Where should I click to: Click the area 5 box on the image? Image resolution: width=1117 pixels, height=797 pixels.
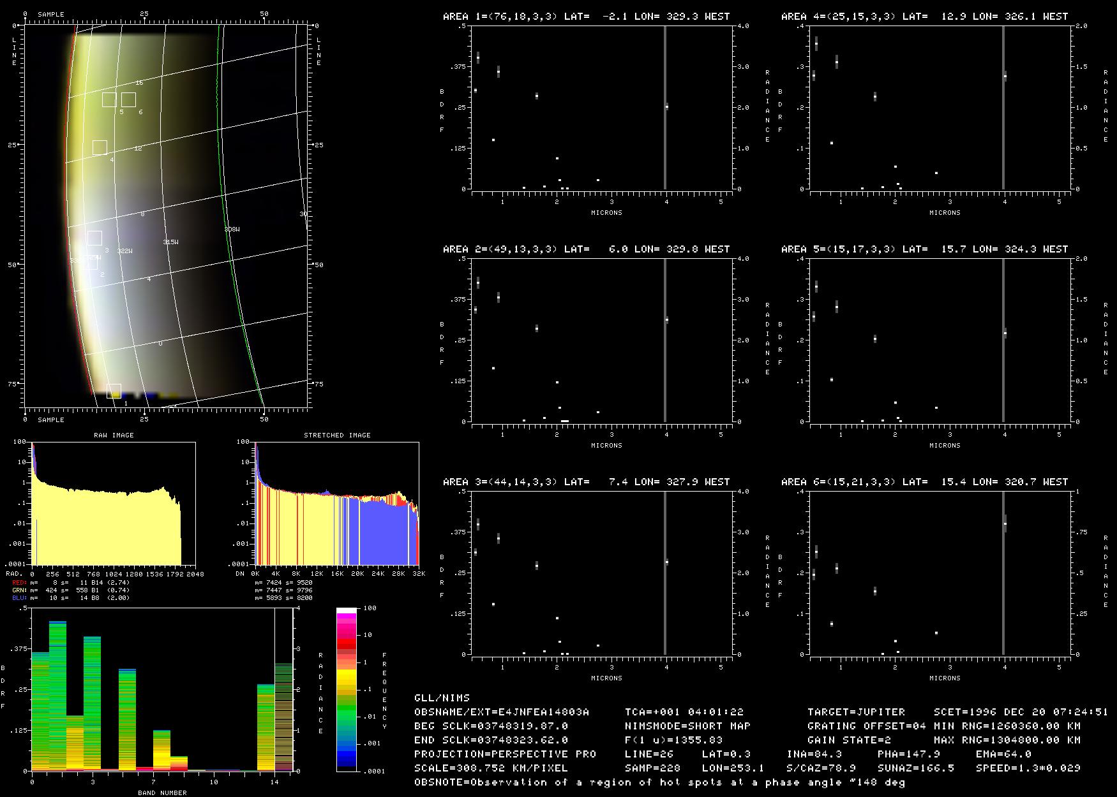(109, 99)
